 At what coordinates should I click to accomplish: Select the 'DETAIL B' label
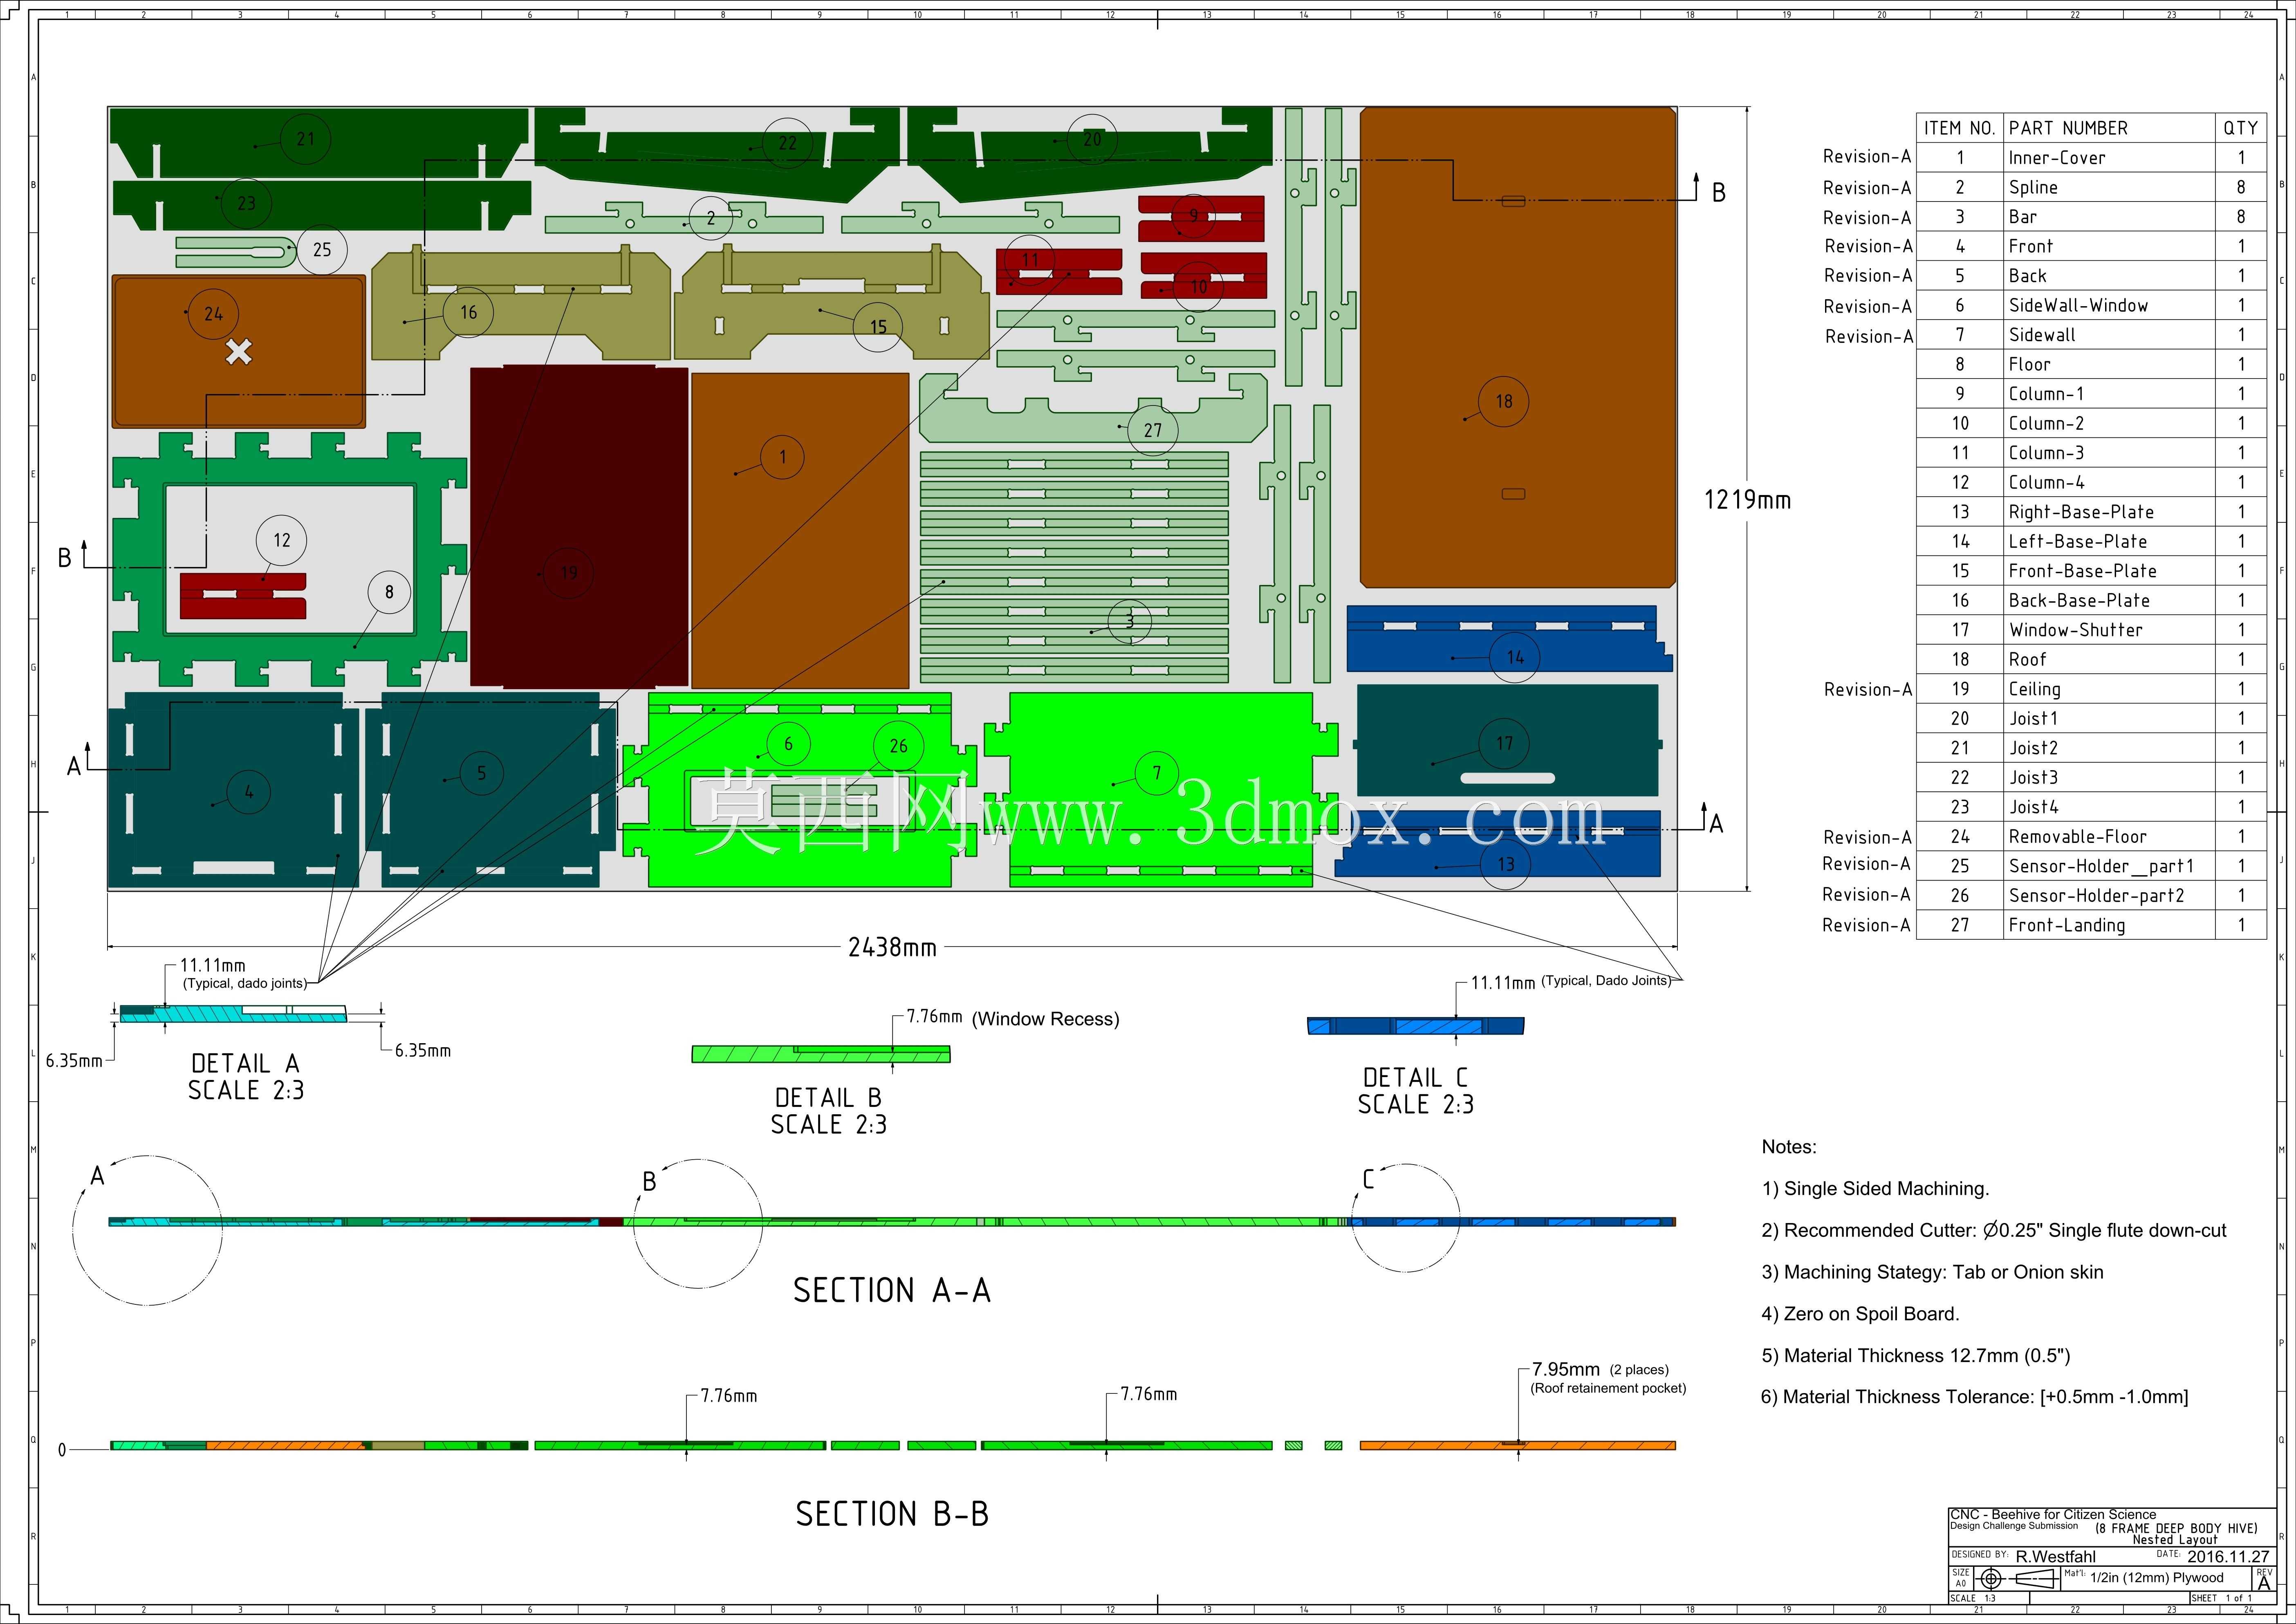(828, 1098)
